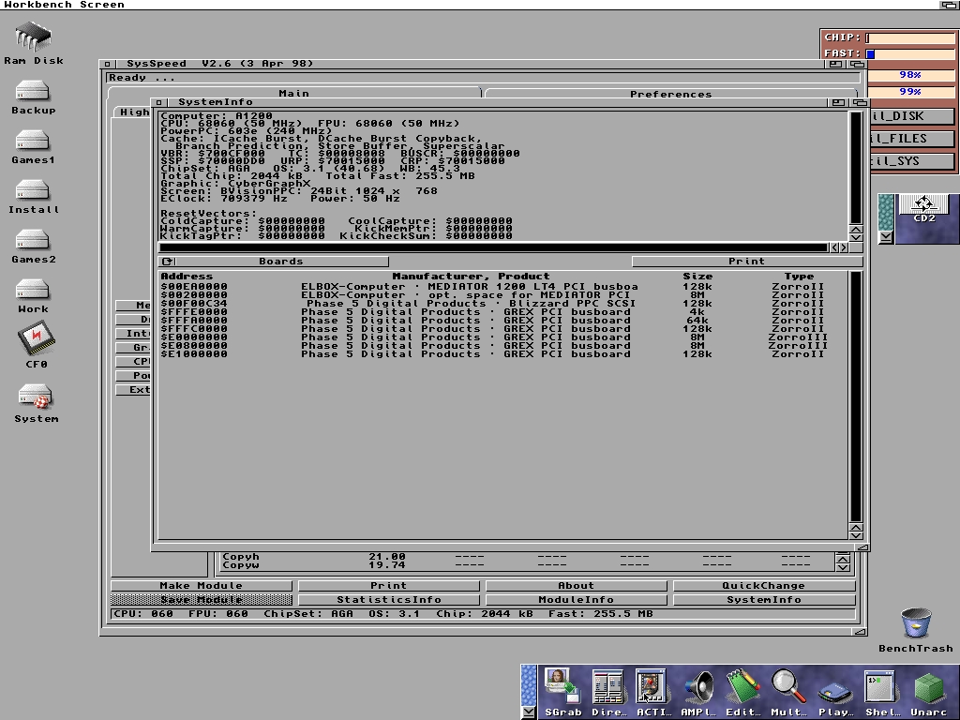This screenshot has width=960, height=720.
Task: Click the info text vertical scrollbar
Action: tap(856, 168)
